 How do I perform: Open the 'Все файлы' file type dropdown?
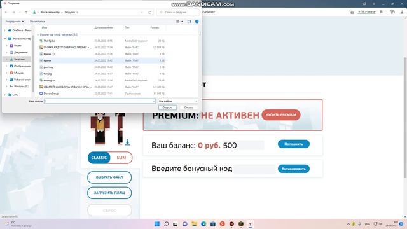(x=178, y=101)
